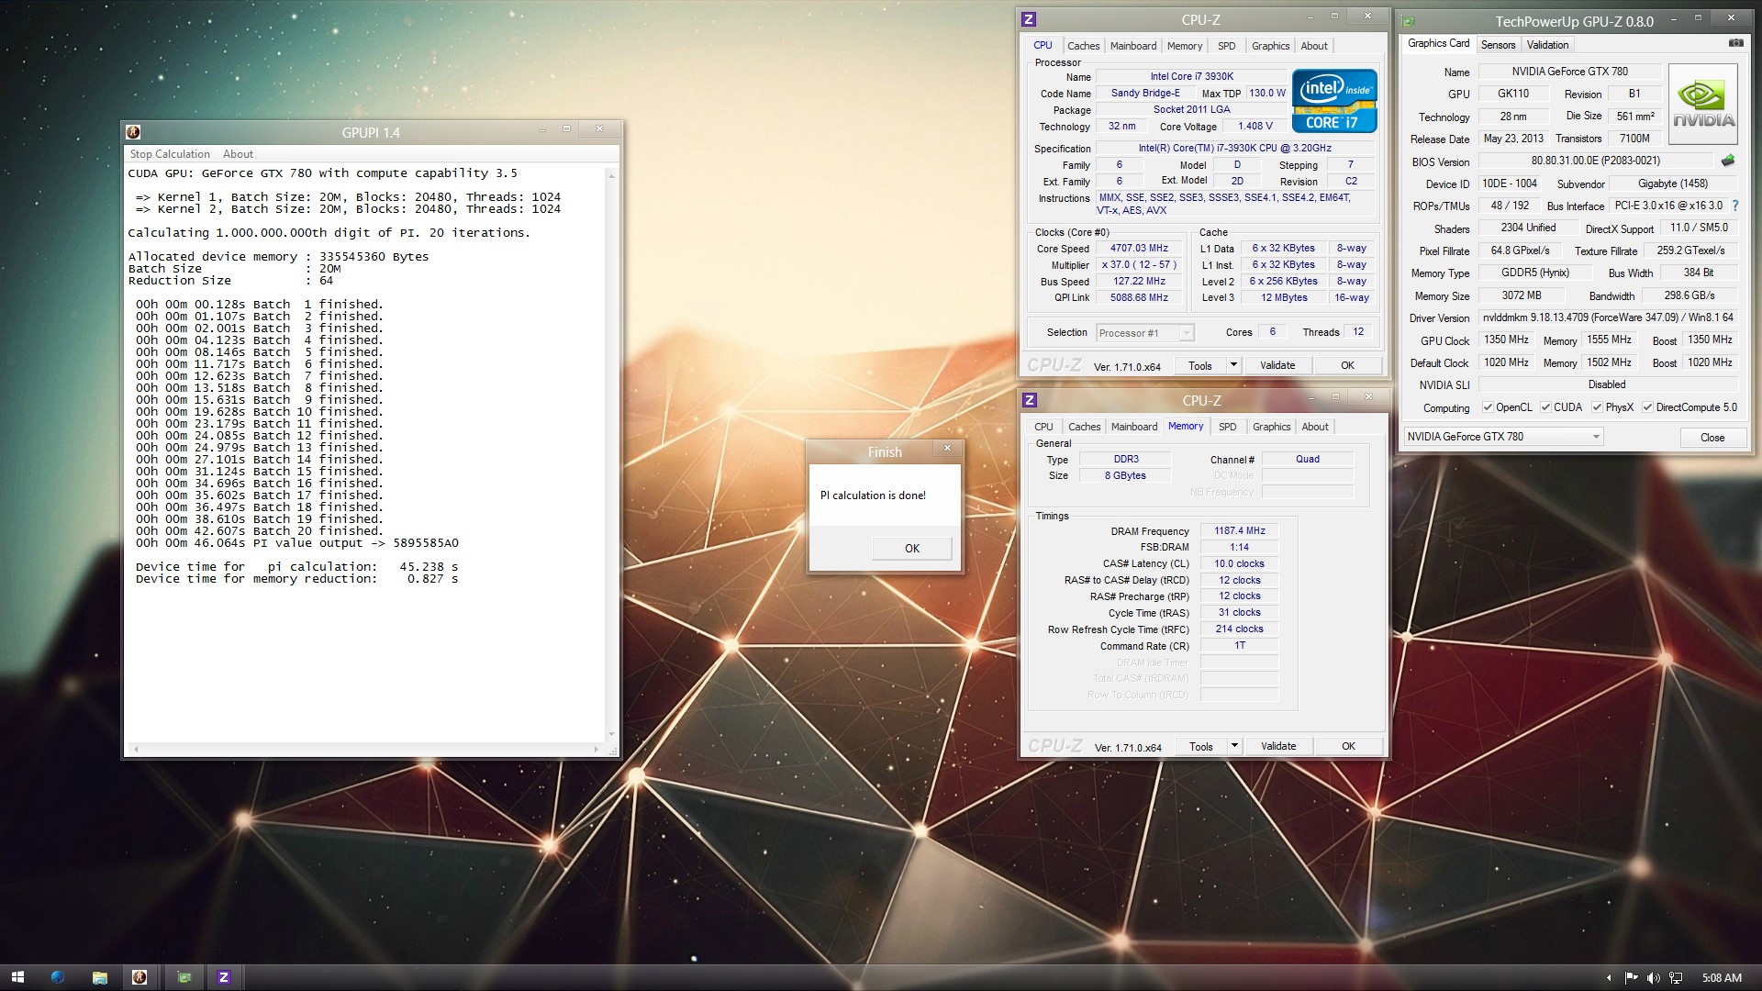This screenshot has height=991, width=1762.
Task: Click OK in the Finish dialog
Action: [x=911, y=549]
